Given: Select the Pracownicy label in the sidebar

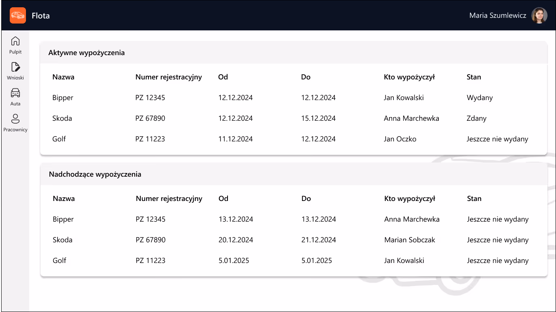Looking at the screenshot, I should click(15, 130).
